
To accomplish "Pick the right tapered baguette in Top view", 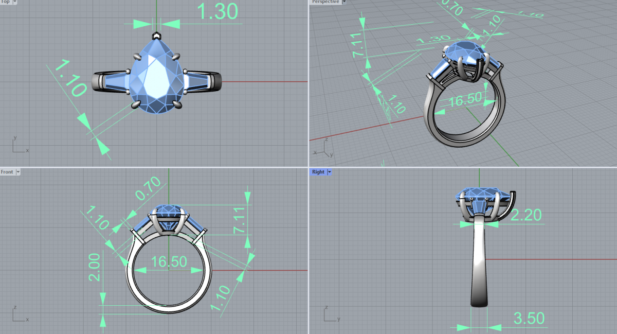I will [x=196, y=81].
